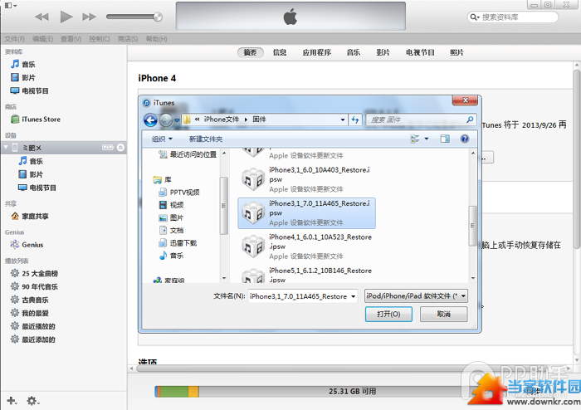Open the sidebar gear settings menu
581x410 pixels.
pos(32,401)
